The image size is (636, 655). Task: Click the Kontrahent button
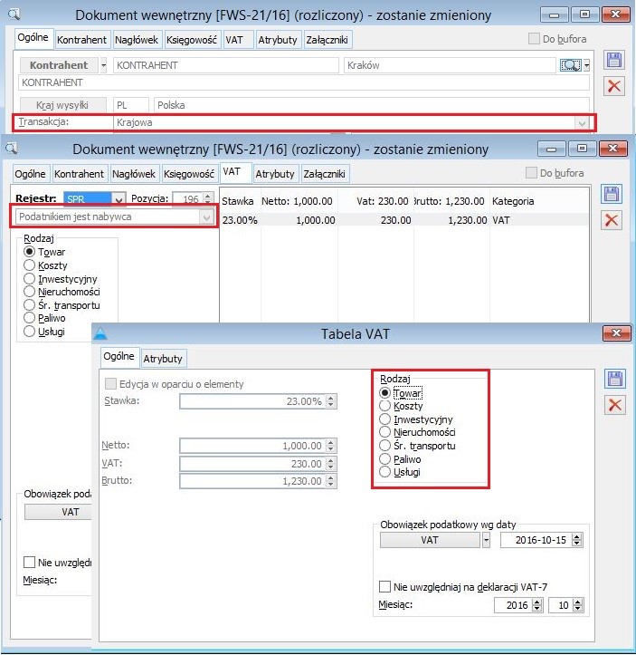pos(59,65)
